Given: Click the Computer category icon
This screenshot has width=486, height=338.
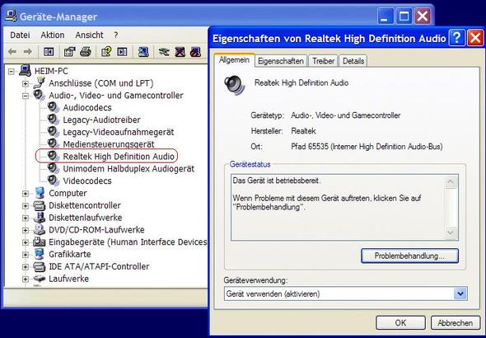Looking at the screenshot, I should pyautogui.click(x=40, y=193).
